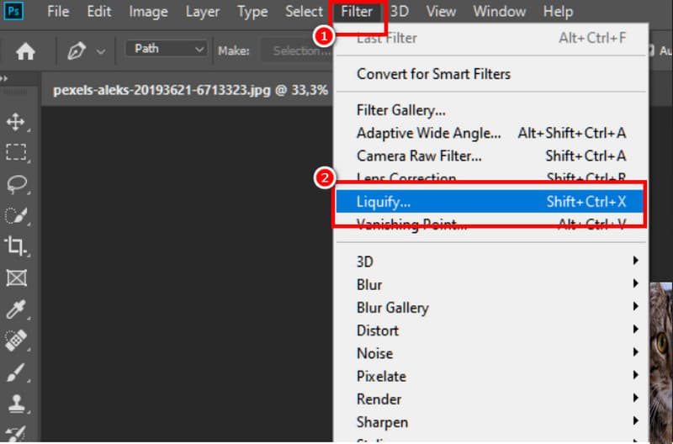Open the Help menu
The image size is (673, 444).
558,11
